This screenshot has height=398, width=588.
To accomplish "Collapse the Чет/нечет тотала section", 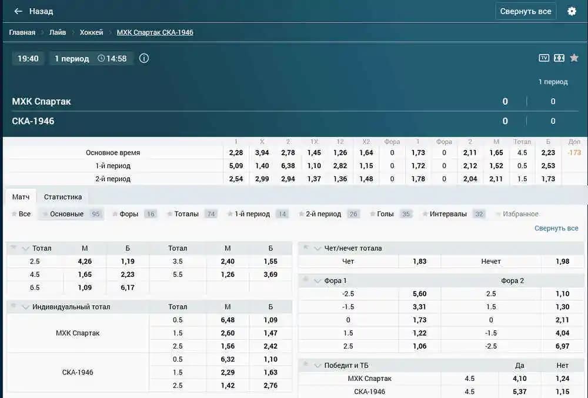I will tap(318, 249).
